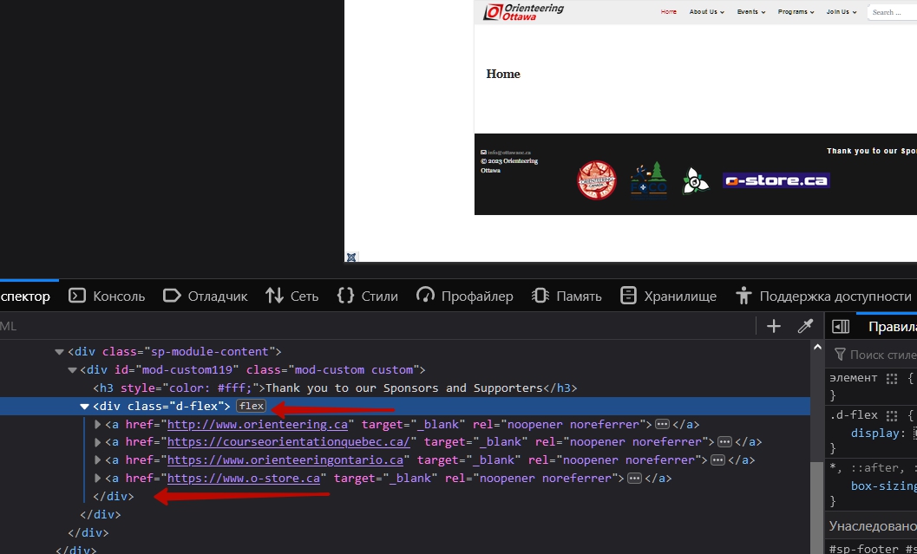Screen dimensions: 917x554
Task: Open the About Us dropdown menu
Action: (x=706, y=12)
